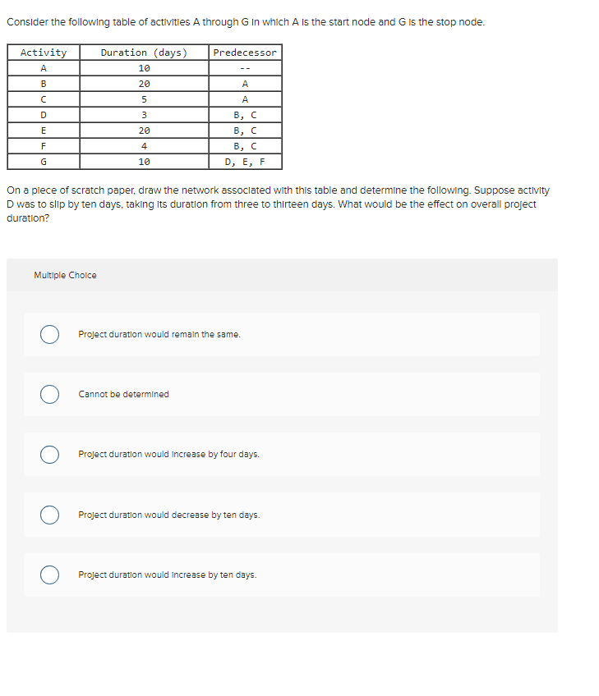Screen dimensions: 599x696
Task: Click the 'Duration (days)' column header
Action: coord(145,52)
